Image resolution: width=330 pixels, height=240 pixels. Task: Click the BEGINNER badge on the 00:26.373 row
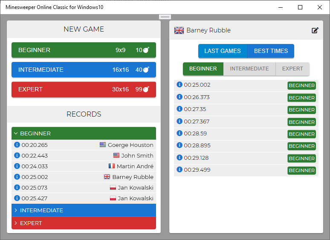(301, 98)
